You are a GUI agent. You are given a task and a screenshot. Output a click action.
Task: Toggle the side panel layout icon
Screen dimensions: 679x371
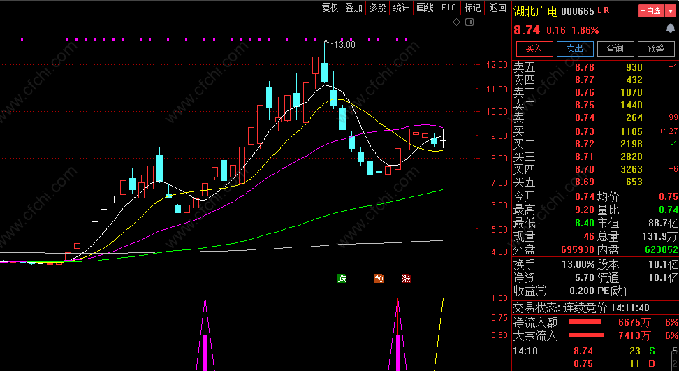coord(469,22)
